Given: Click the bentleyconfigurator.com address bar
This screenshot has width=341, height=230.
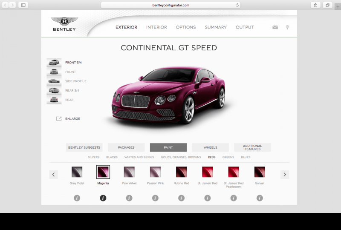Looking at the screenshot, I should 171,5.
